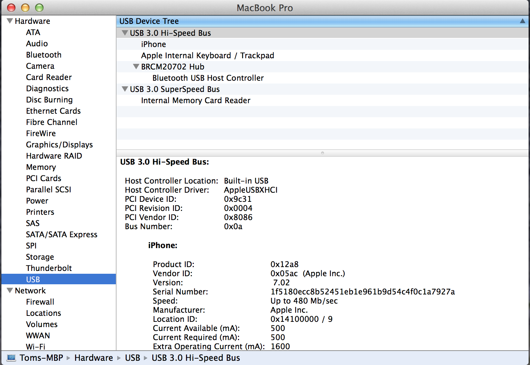
Task: Select Camera in the sidebar
Action: [x=40, y=66]
